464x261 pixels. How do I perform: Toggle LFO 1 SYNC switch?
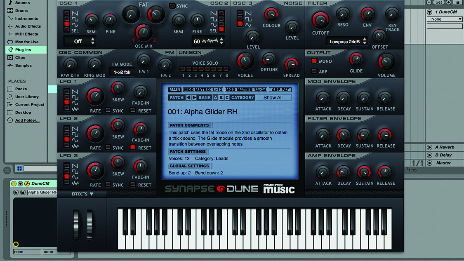point(108,110)
